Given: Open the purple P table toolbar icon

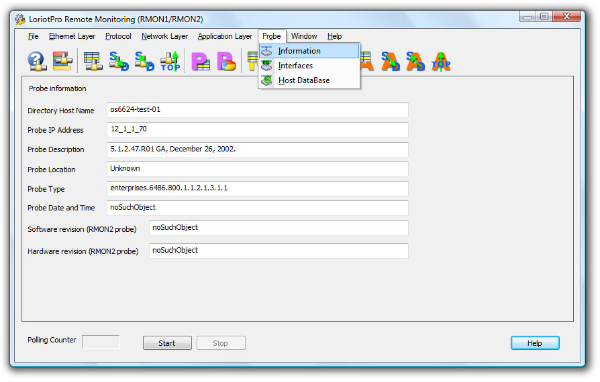Looking at the screenshot, I should [x=201, y=62].
